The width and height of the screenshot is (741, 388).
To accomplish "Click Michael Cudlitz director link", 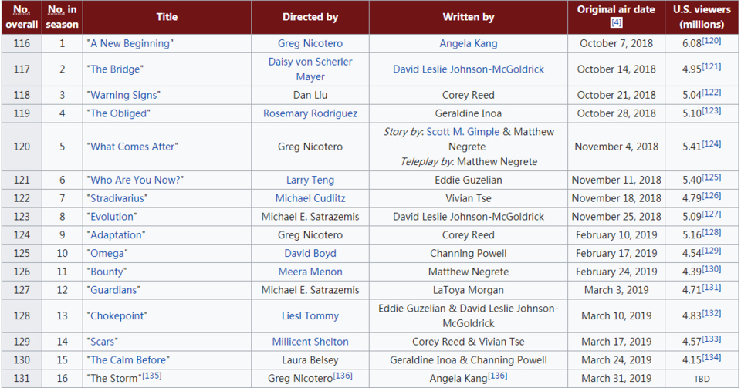I will [310, 198].
